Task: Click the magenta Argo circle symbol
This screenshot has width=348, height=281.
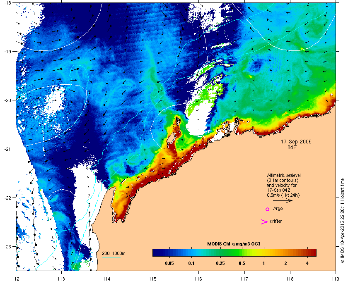Action: click(x=268, y=209)
